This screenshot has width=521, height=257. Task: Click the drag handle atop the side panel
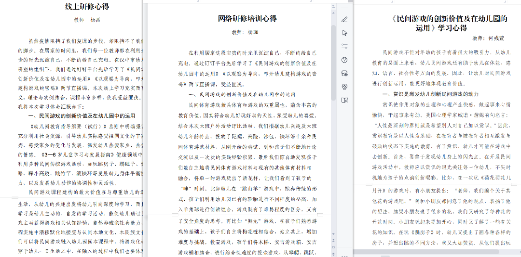pyautogui.click(x=344, y=7)
